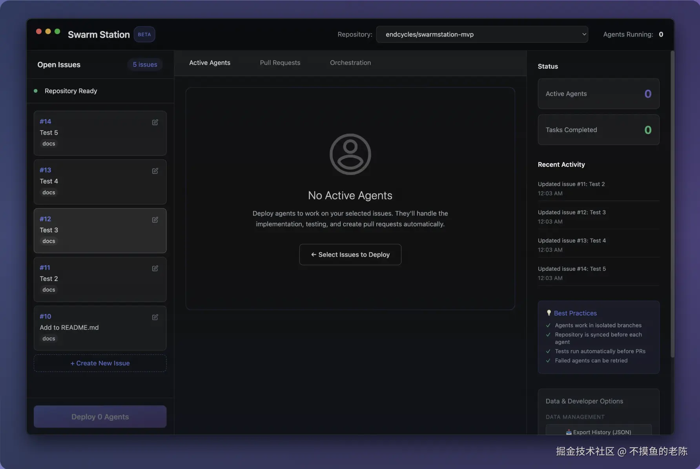Click the Active Agents status card
700x469 pixels.
pyautogui.click(x=598, y=94)
